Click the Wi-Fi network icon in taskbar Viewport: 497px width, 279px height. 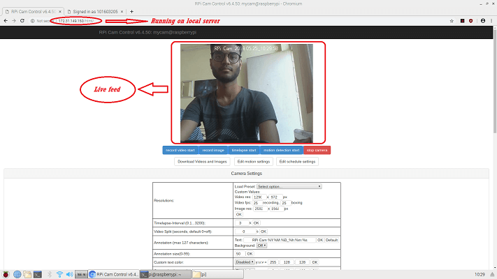(59, 274)
